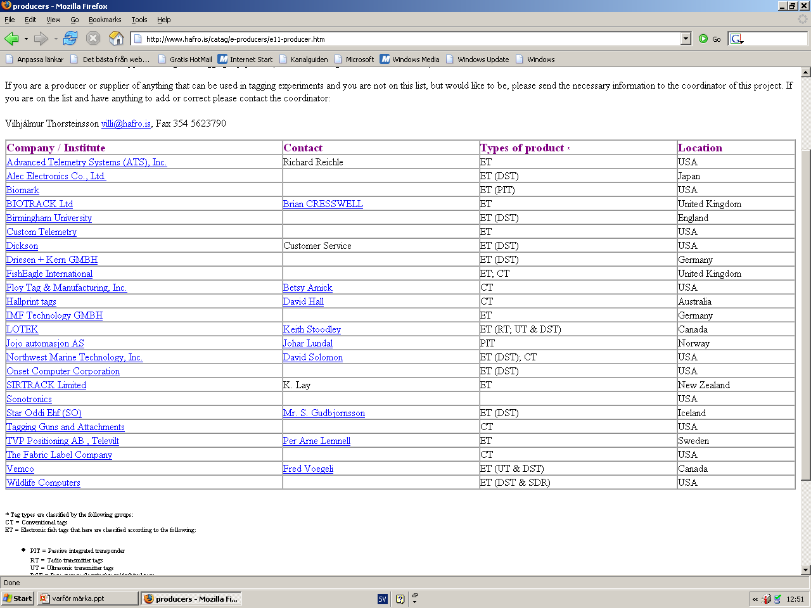Open the IMF Technology GMBH link

coord(54,315)
